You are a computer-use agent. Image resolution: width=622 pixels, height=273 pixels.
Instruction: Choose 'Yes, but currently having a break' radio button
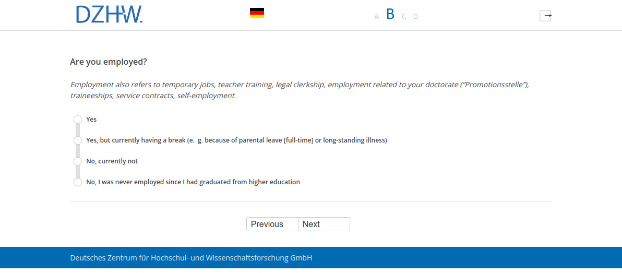pyautogui.click(x=78, y=140)
